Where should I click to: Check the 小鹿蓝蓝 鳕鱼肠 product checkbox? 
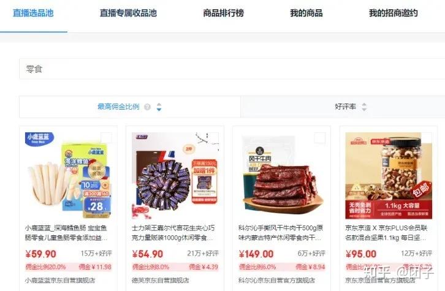pyautogui.click(x=106, y=138)
